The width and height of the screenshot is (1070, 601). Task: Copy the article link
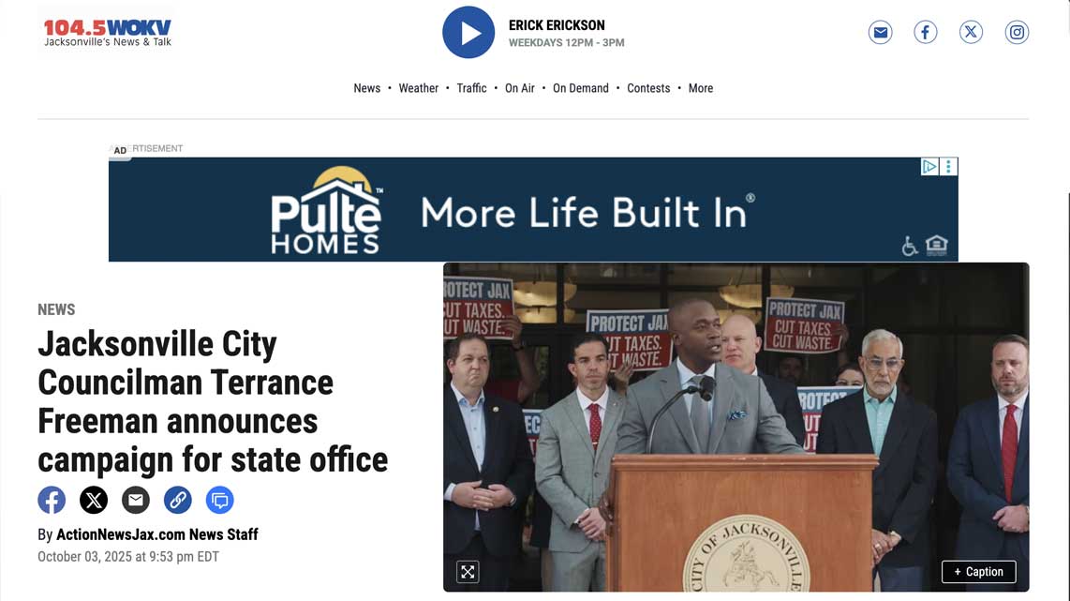pyautogui.click(x=178, y=500)
